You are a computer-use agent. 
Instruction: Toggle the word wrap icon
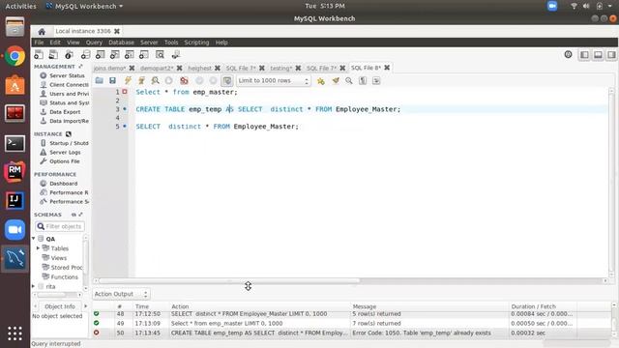(x=376, y=80)
